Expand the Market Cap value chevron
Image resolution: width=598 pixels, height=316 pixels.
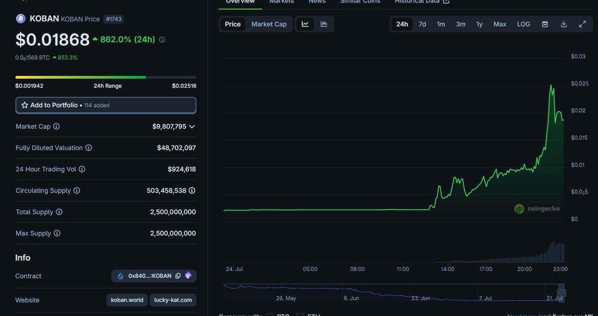192,127
